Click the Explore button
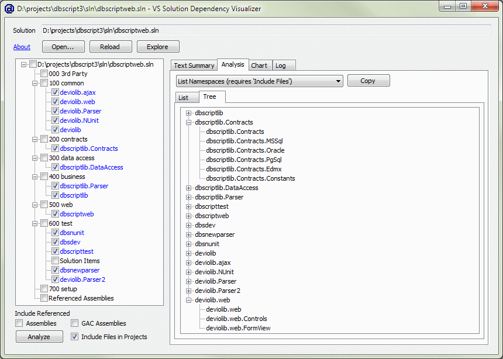503x359 pixels. (x=158, y=47)
